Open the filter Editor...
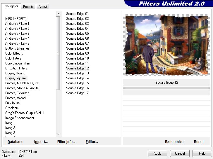 point(92,142)
